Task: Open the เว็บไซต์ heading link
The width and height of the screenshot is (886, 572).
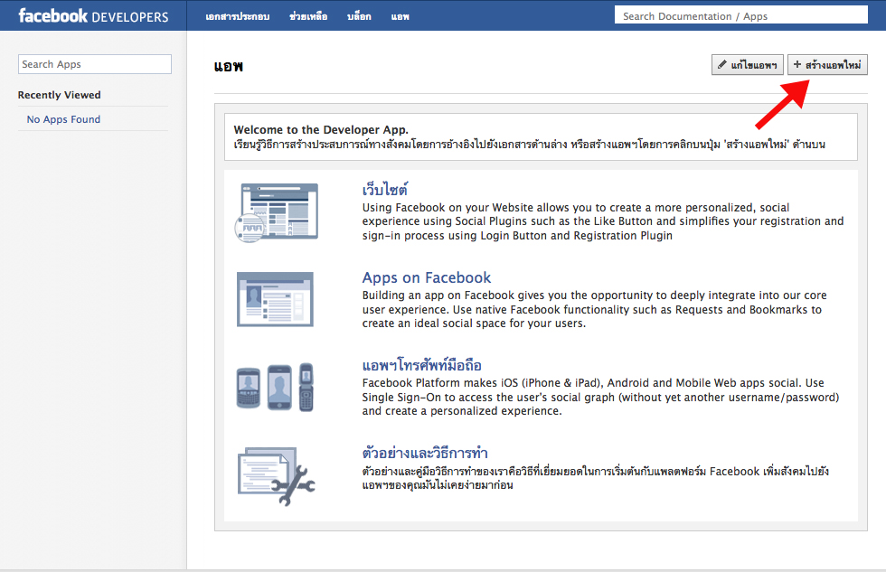Action: [385, 189]
